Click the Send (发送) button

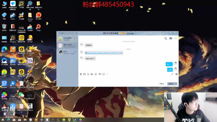(x=171, y=84)
